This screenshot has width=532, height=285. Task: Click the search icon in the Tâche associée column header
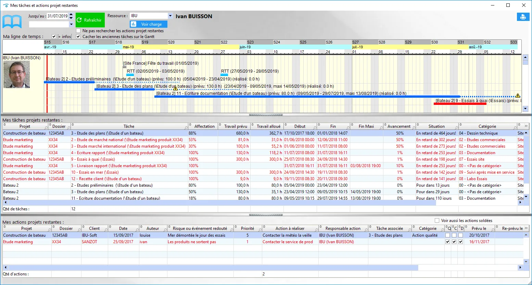[x=409, y=230]
